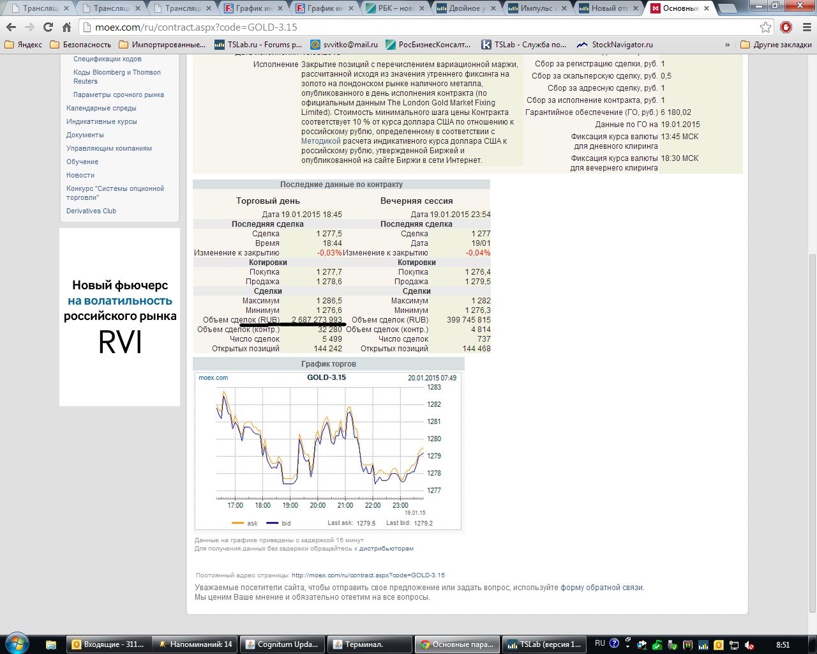Open Конкурс Системы опционной торговли link
This screenshot has width=817, height=654.
[x=115, y=193]
